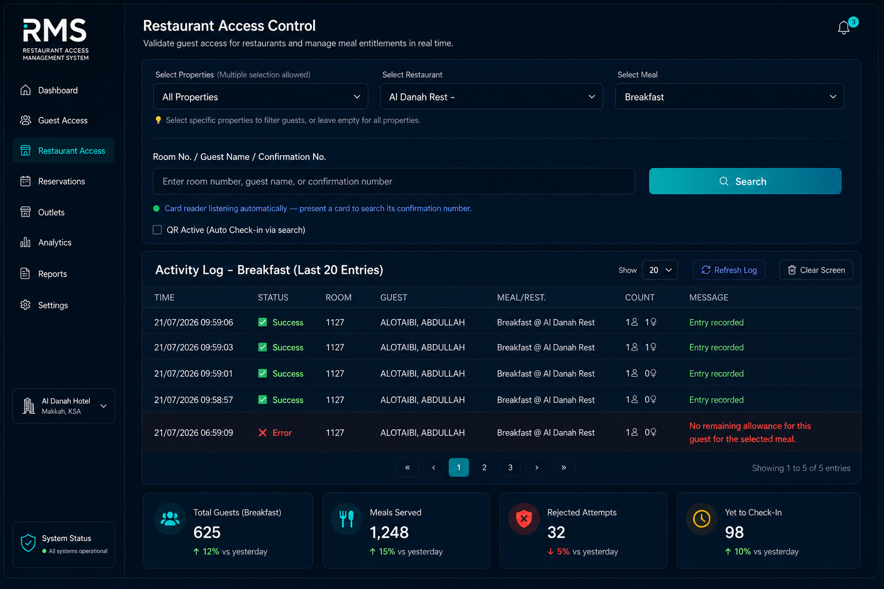
Task: Click the ROOM column header
Action: click(x=338, y=297)
